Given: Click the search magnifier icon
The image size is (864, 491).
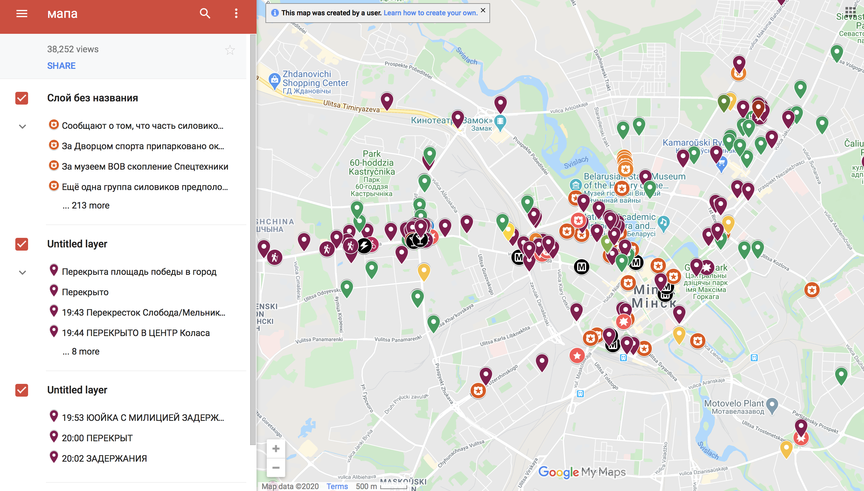Looking at the screenshot, I should [205, 13].
